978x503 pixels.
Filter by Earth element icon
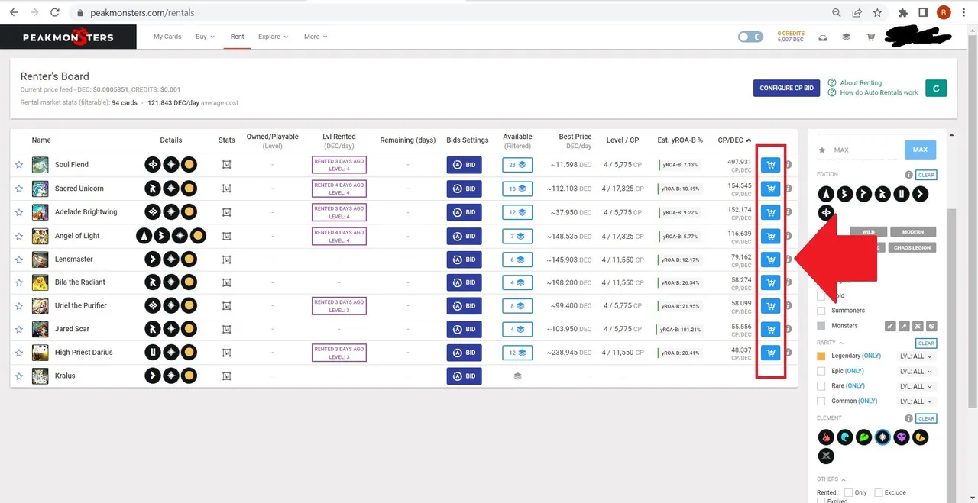[x=863, y=437]
